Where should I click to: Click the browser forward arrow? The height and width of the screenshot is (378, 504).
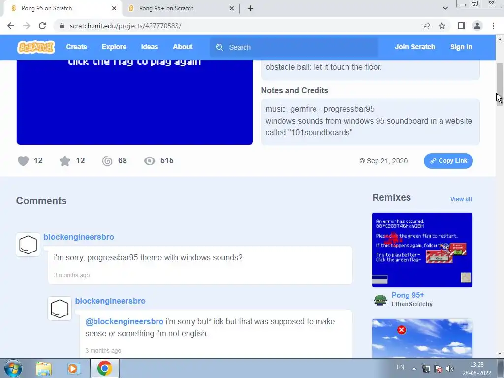(27, 26)
